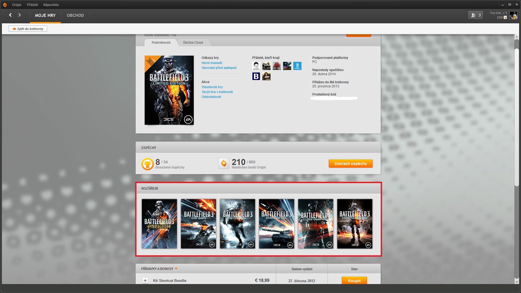Open the Přátelé menu
521x293 pixels.
tap(32, 5)
